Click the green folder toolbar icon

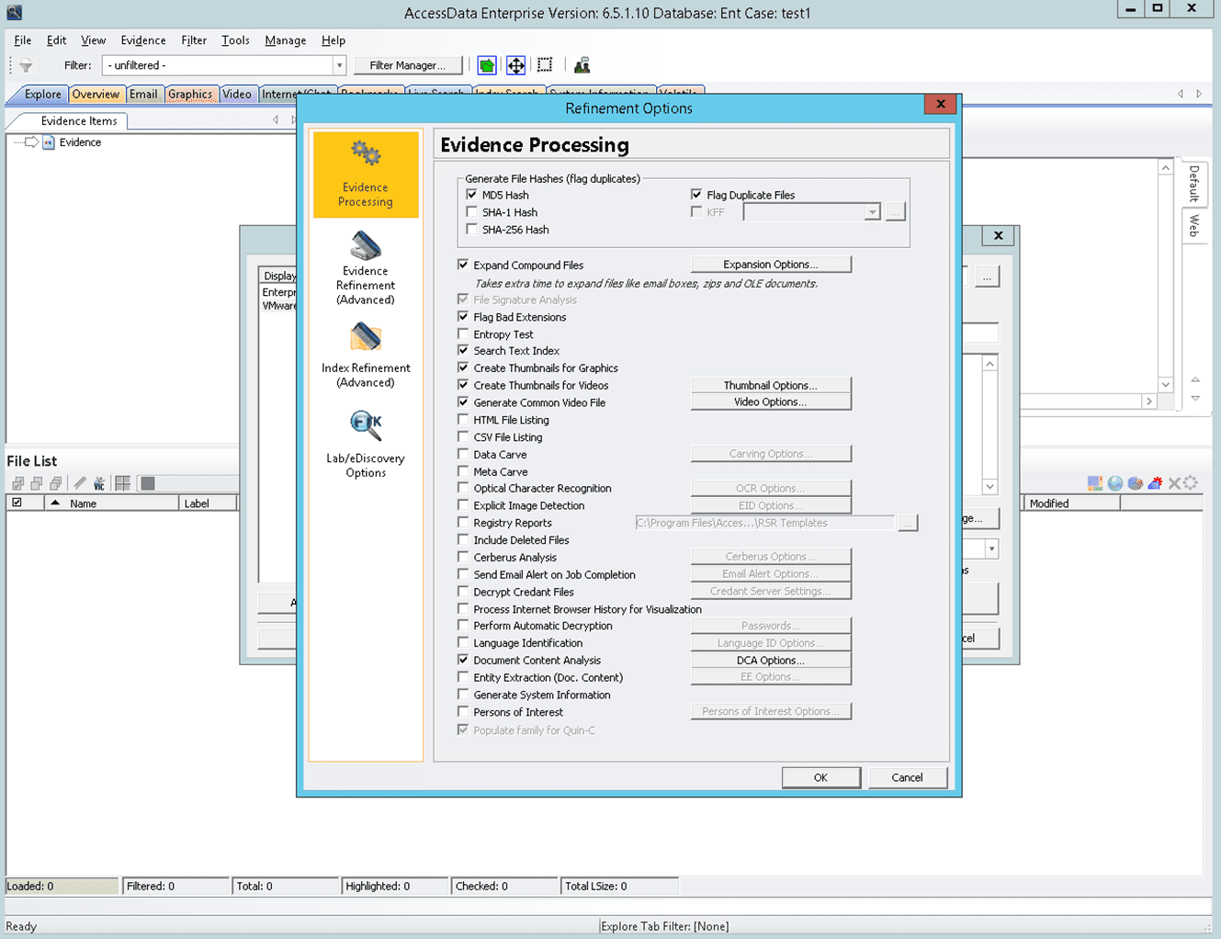point(487,65)
